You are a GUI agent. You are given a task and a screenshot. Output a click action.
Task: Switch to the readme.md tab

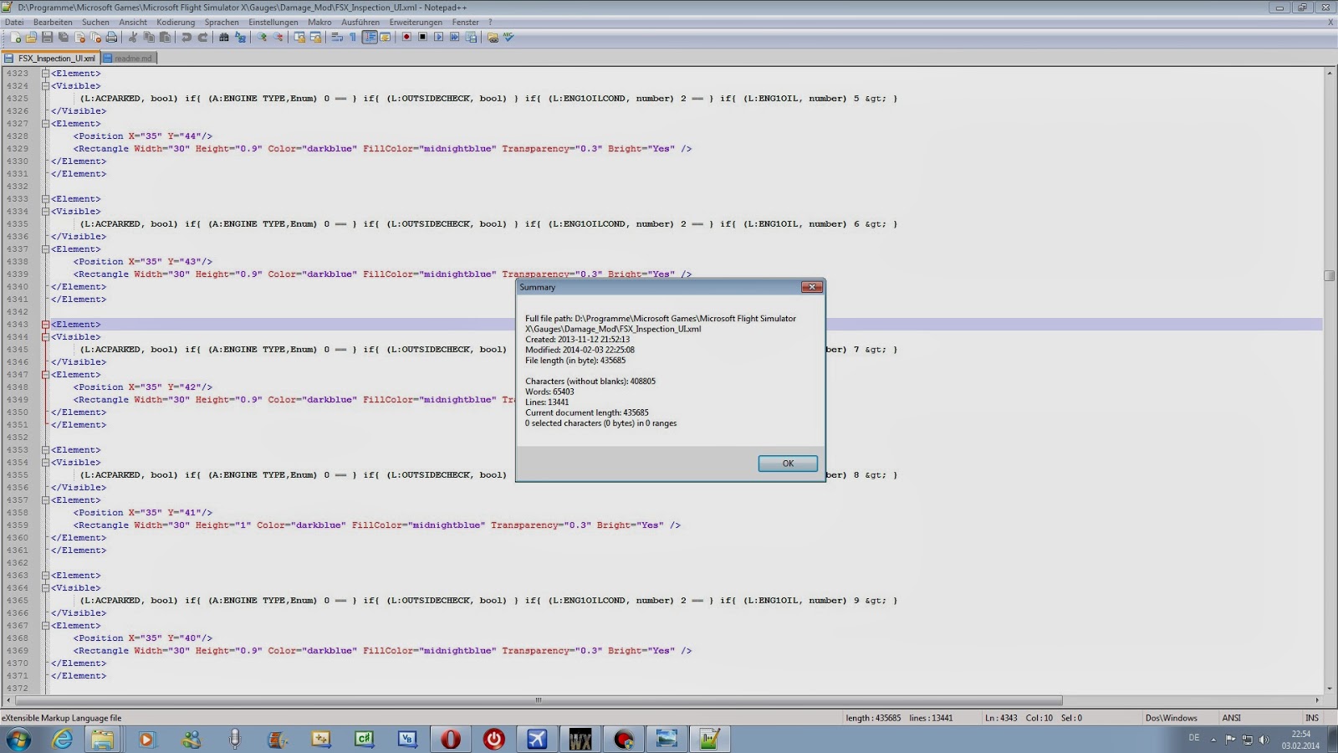click(x=129, y=59)
